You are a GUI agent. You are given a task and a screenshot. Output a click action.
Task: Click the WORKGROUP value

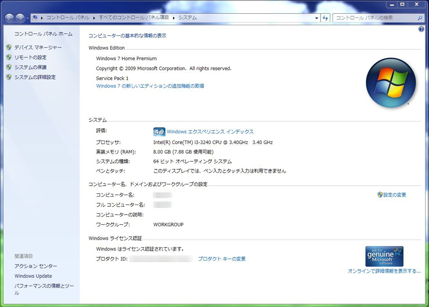pyautogui.click(x=168, y=225)
